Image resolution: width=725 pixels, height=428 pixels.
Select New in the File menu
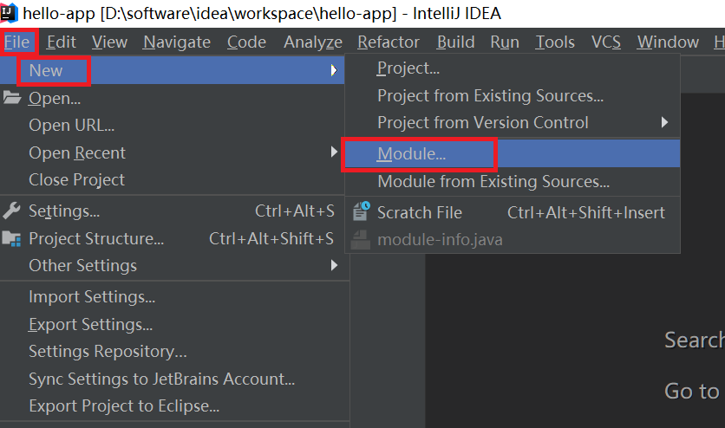pos(172,70)
